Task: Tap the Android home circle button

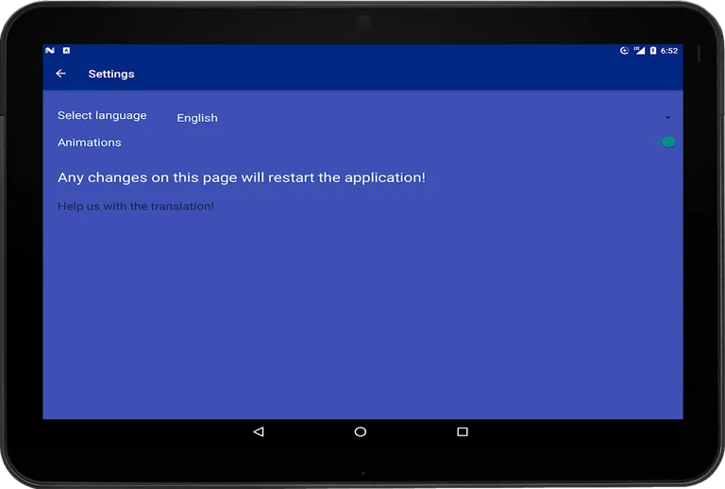Action: click(361, 431)
